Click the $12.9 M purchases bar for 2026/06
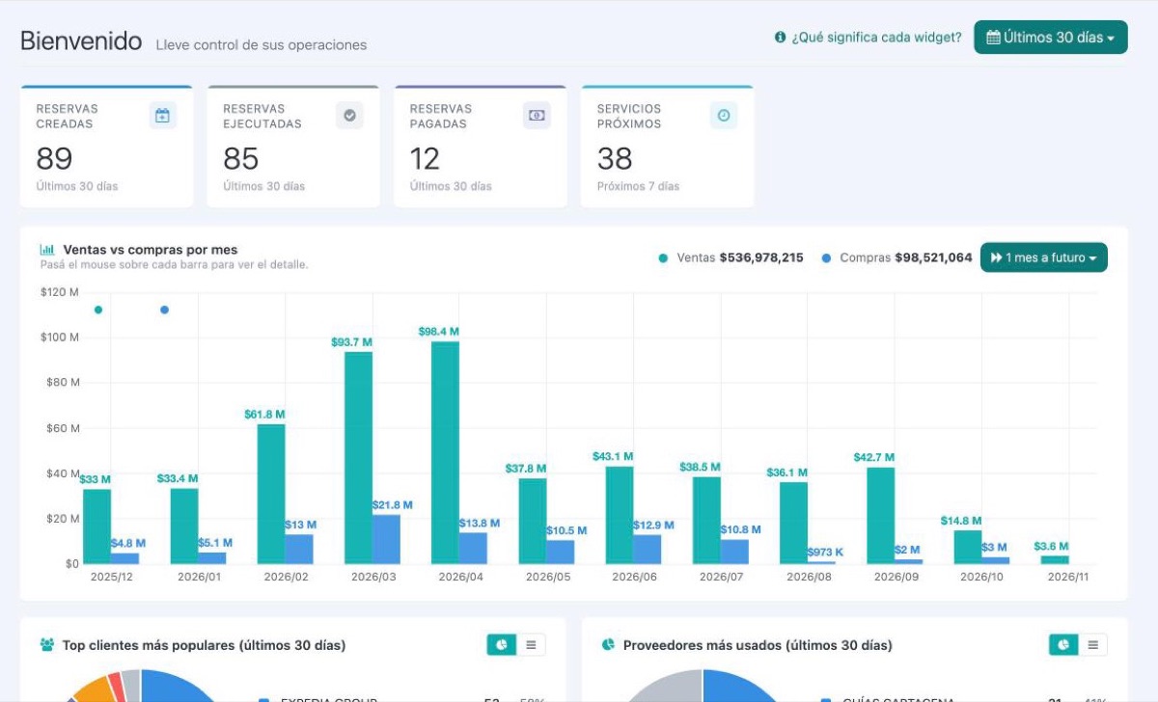Screen dimensions: 1158x702 pyautogui.click(x=648, y=550)
